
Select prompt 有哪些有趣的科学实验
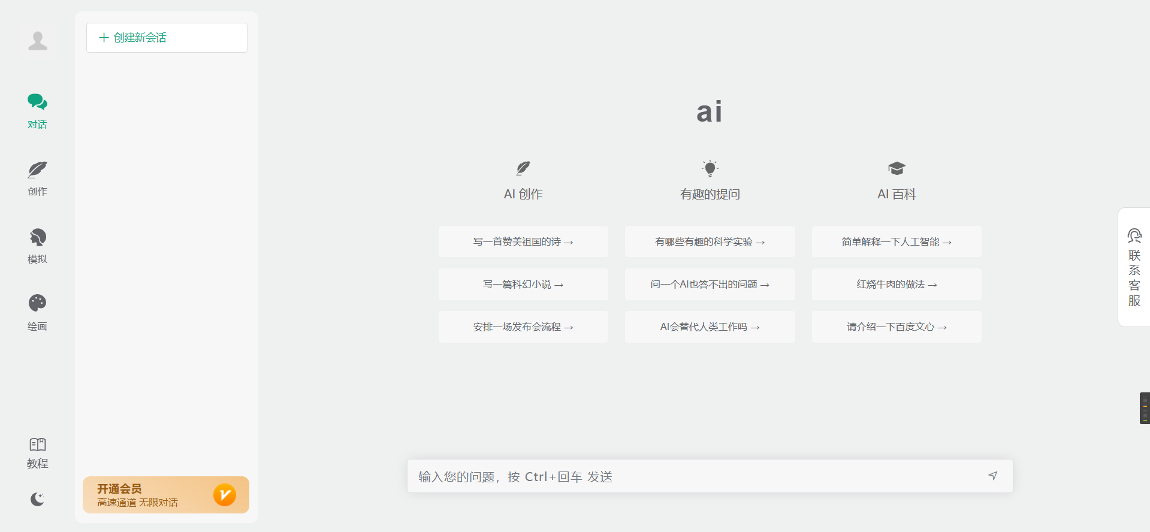(x=710, y=241)
